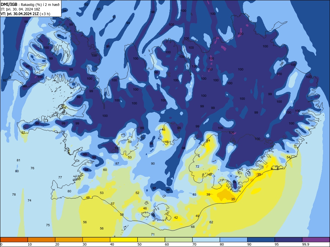330x247 pixels.
Task: Select the map value '59'
Action: (x=130, y=142)
